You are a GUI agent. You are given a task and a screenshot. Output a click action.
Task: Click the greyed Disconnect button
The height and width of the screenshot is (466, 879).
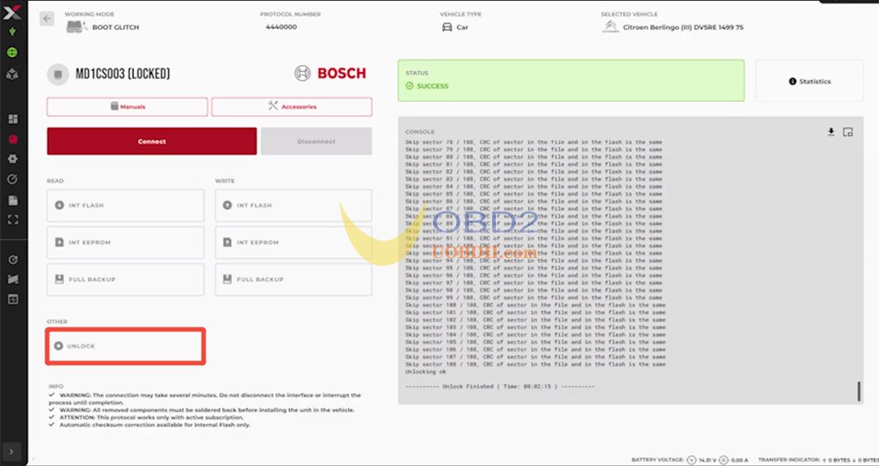(316, 141)
